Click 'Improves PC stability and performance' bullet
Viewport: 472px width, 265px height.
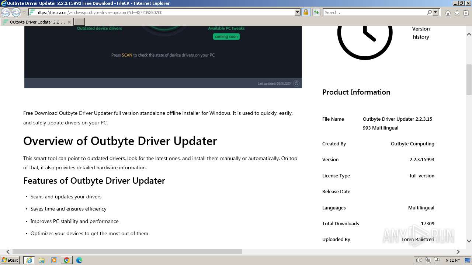click(x=74, y=221)
